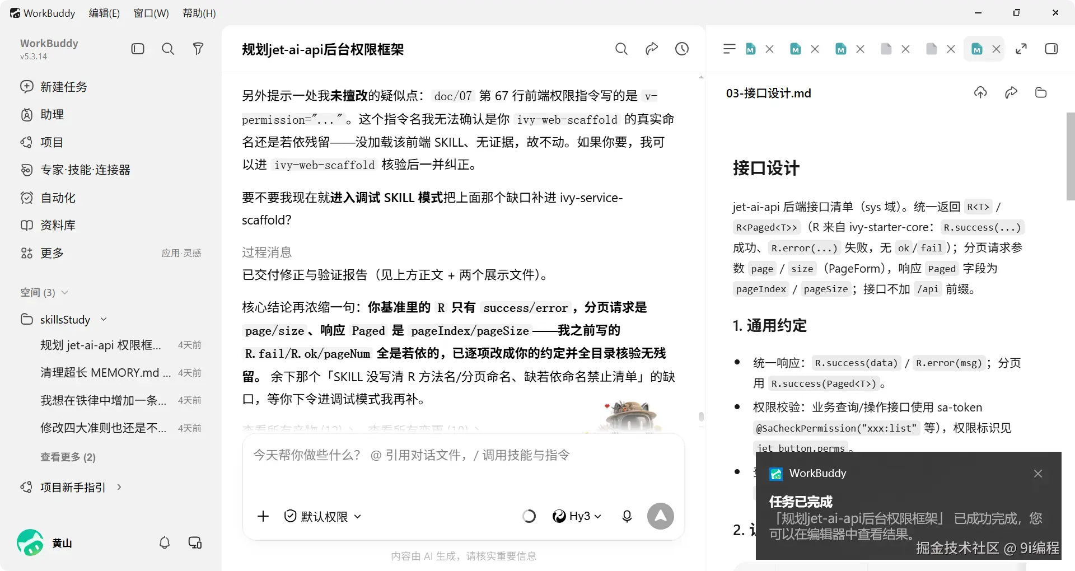Open 默认权限 permission dropdown

[323, 516]
